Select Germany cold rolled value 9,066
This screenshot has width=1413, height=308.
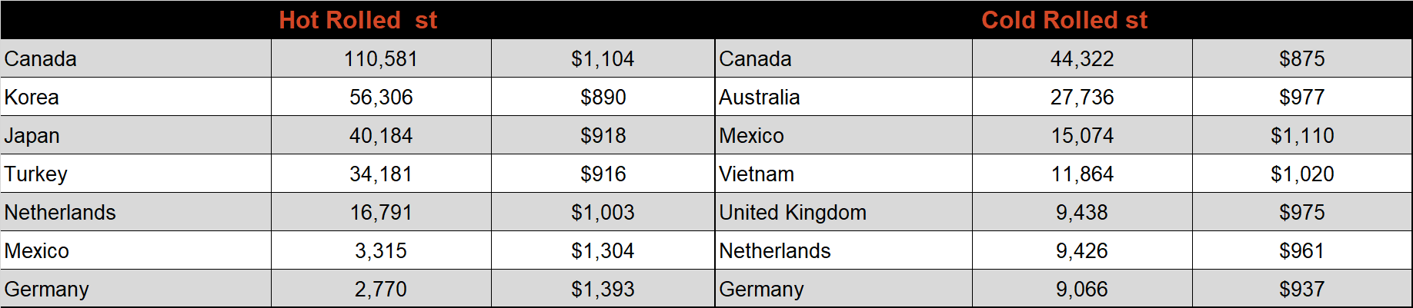(1082, 289)
